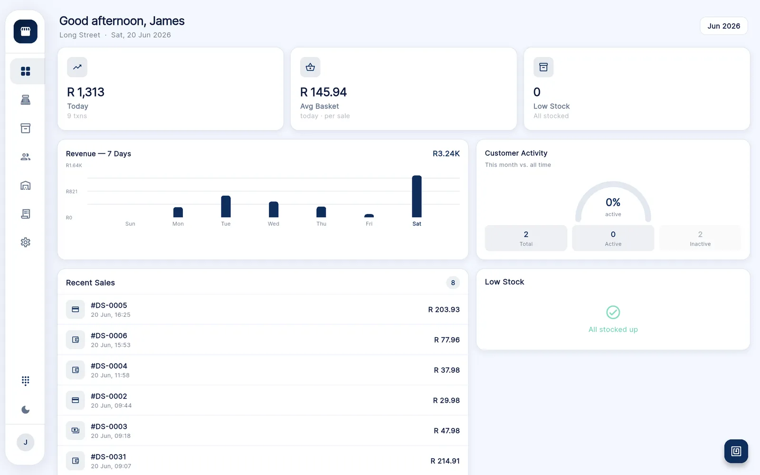Viewport: 760px width, 475px height.
Task: Open the store logo at sidebar top
Action: point(26,31)
